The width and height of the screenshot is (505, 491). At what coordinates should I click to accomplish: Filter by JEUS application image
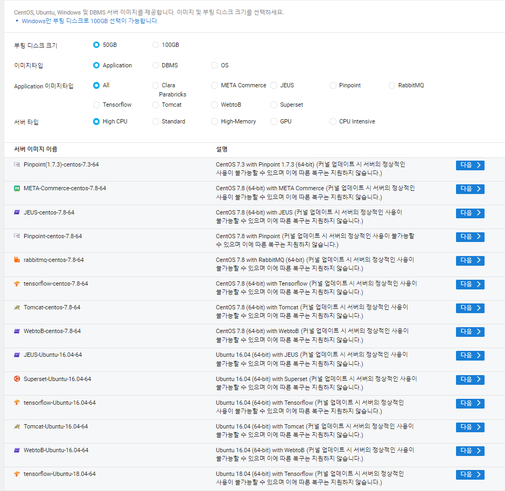273,86
